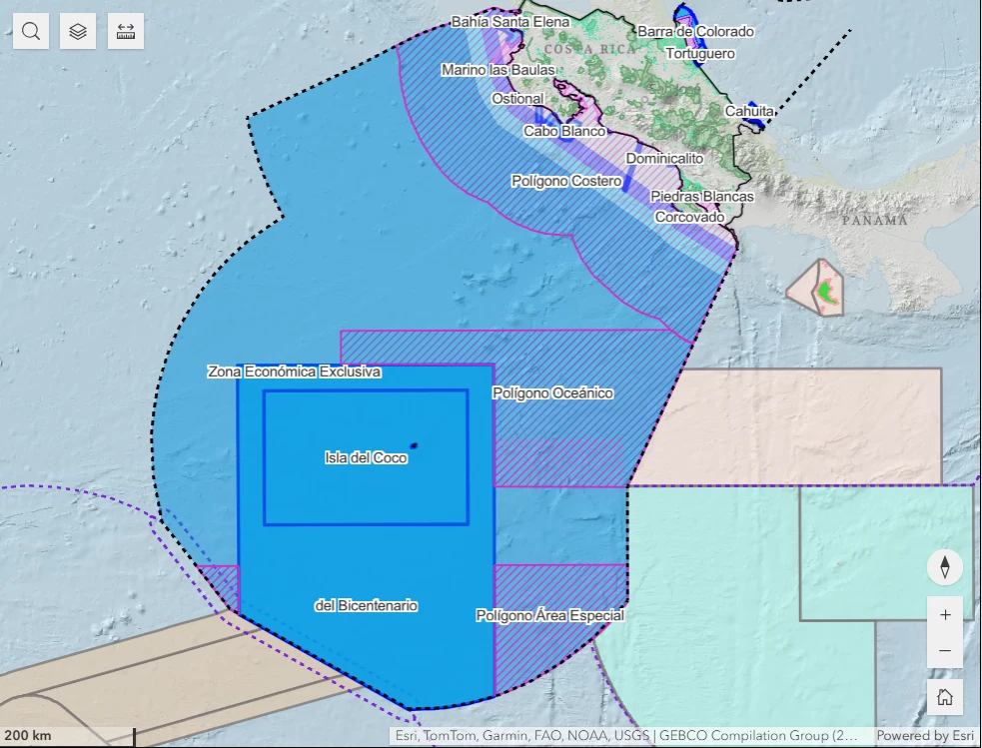
Task: Reset map orientation with compass button
Action: (944, 567)
